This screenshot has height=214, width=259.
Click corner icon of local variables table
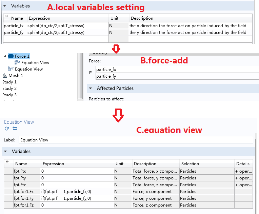pyautogui.click(x=7, y=17)
